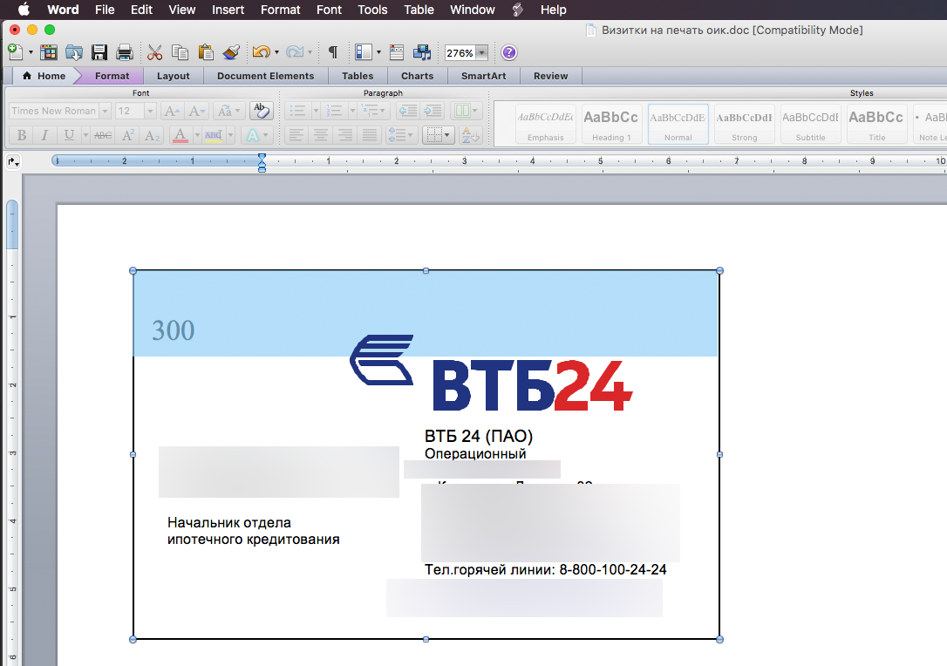Apply the Emphasis style
The width and height of the screenshot is (947, 666).
[x=545, y=124]
